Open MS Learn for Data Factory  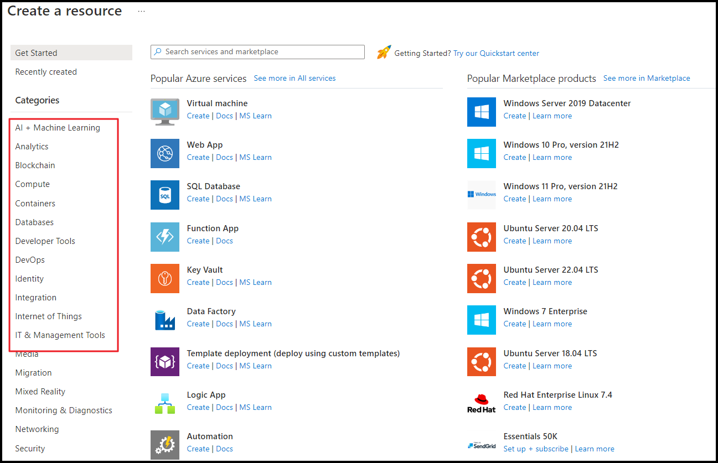click(255, 324)
